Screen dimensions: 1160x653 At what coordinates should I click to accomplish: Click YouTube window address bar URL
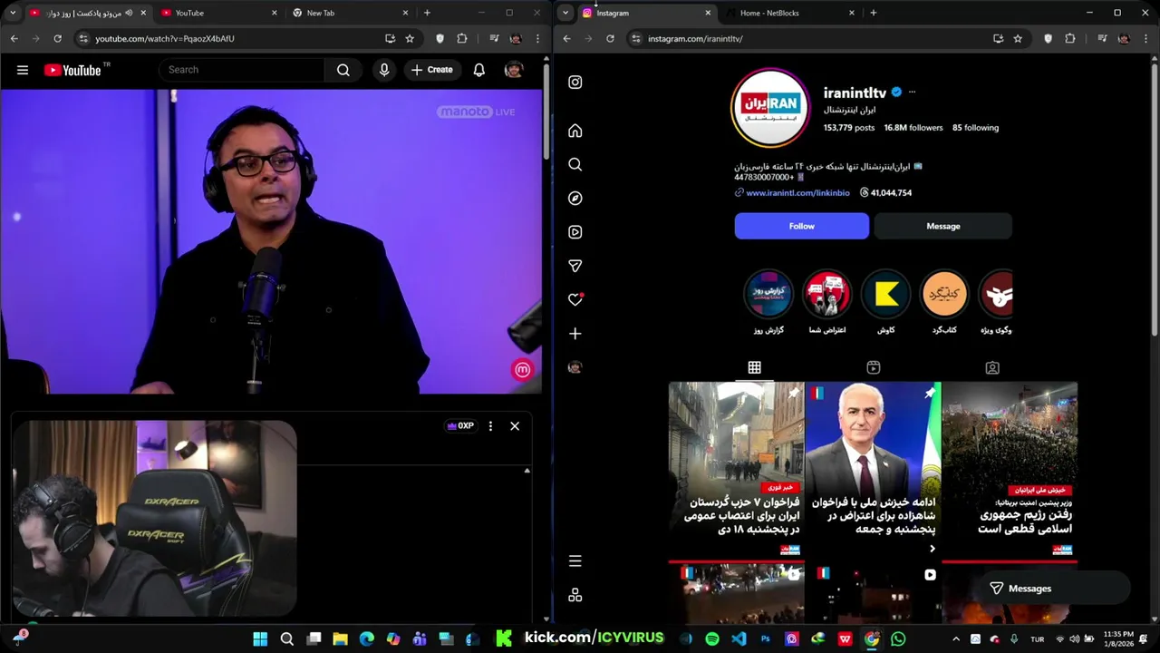[x=165, y=39]
